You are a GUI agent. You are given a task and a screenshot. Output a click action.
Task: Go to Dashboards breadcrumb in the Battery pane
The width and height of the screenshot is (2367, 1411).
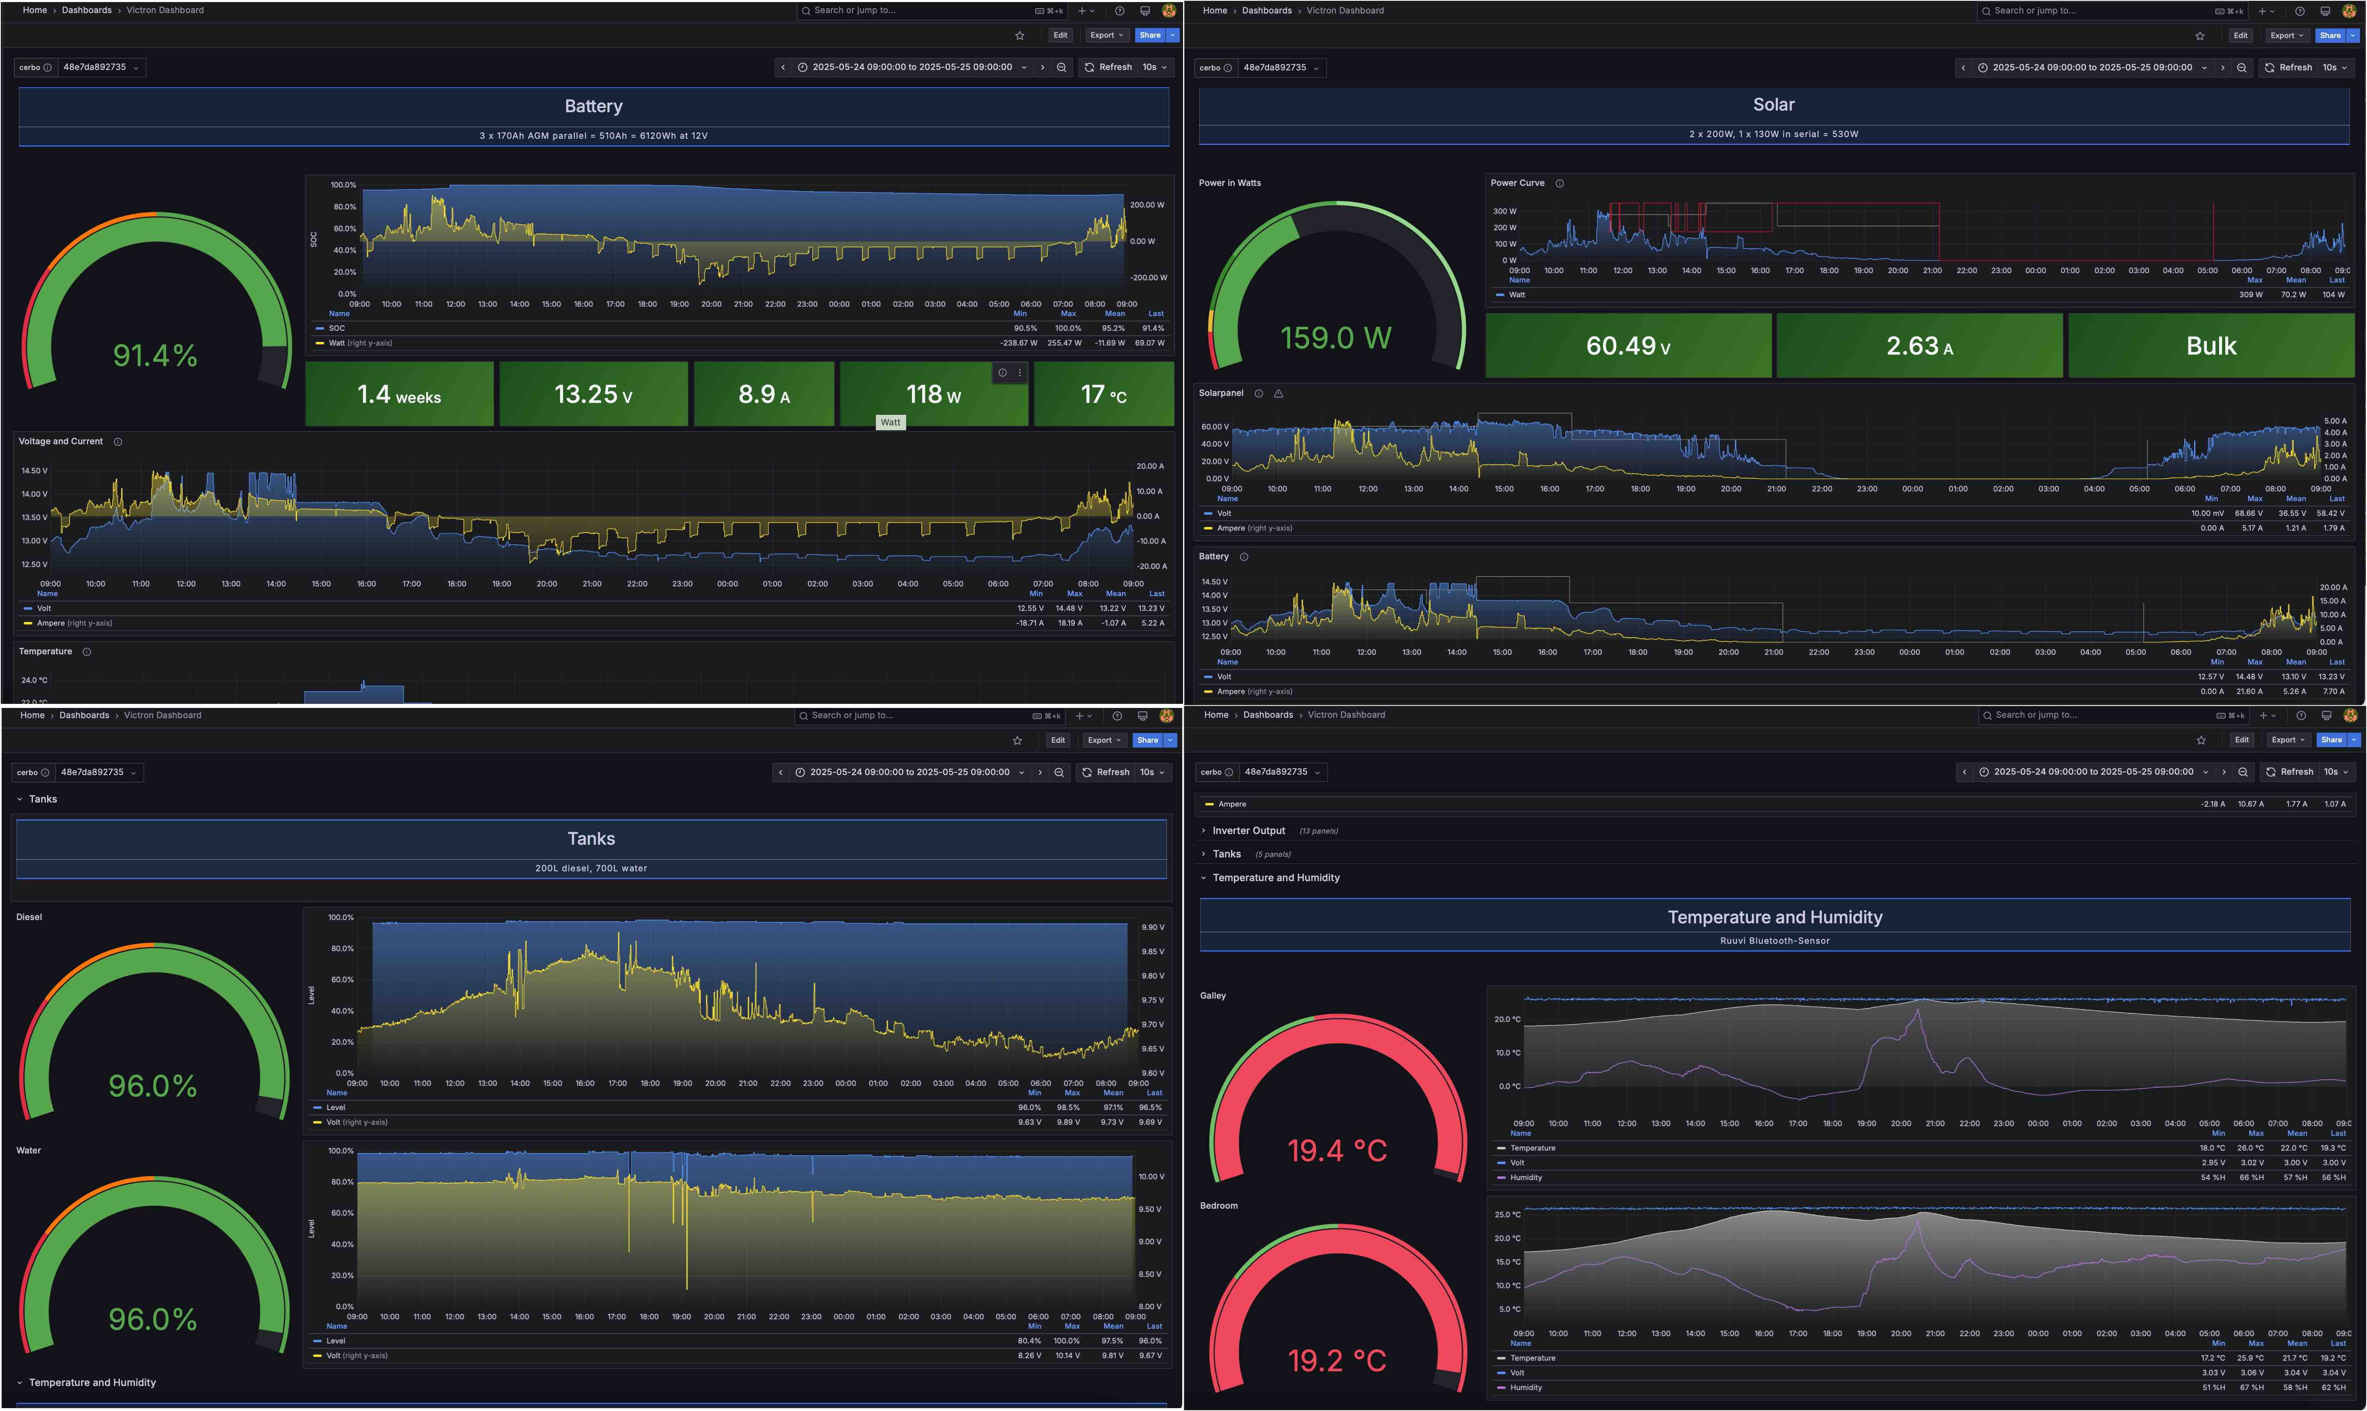[86, 11]
